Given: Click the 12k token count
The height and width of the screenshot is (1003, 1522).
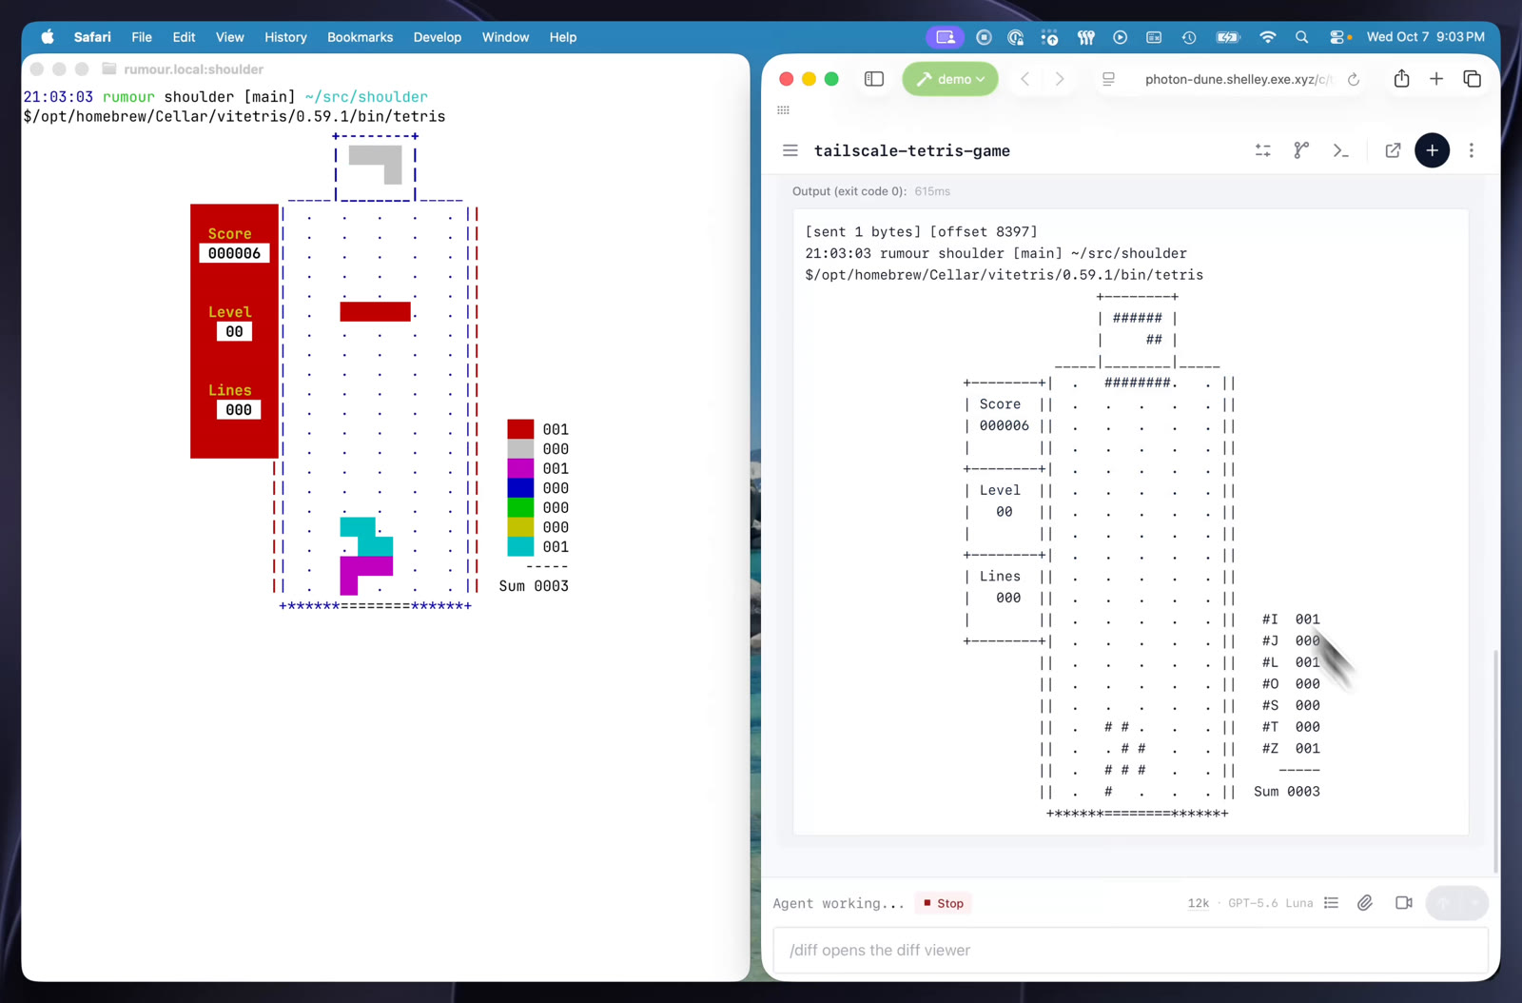Looking at the screenshot, I should point(1199,903).
